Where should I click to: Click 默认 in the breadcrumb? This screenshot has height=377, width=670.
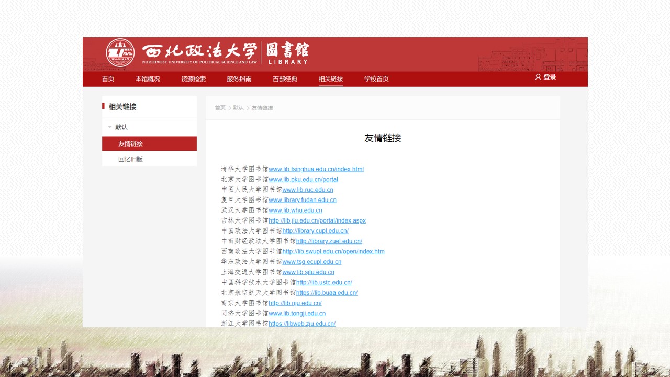pos(238,108)
